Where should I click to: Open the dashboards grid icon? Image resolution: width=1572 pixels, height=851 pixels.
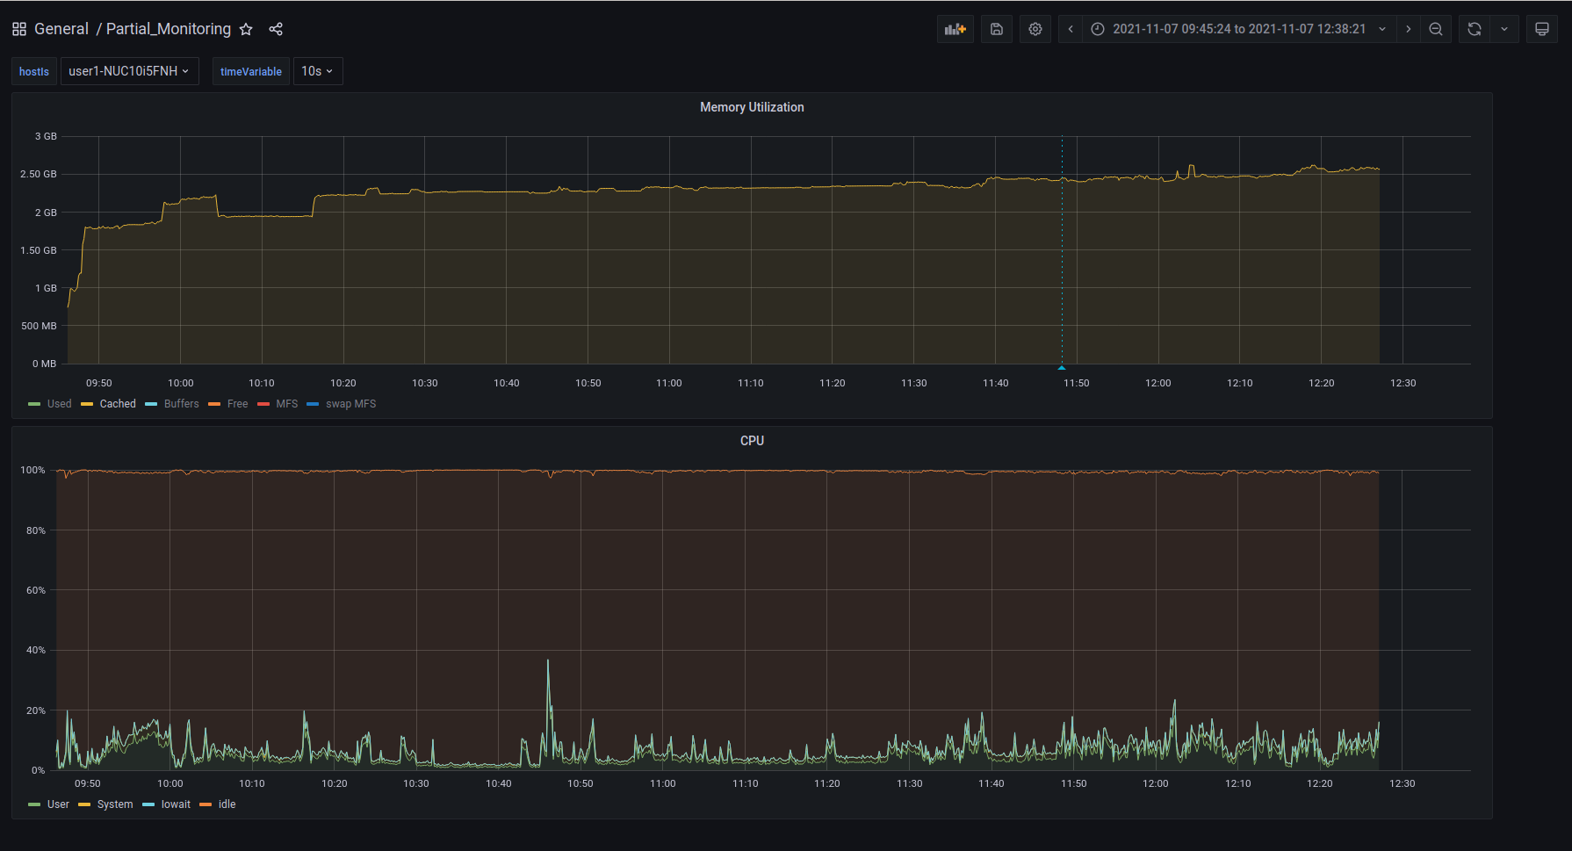(19, 29)
